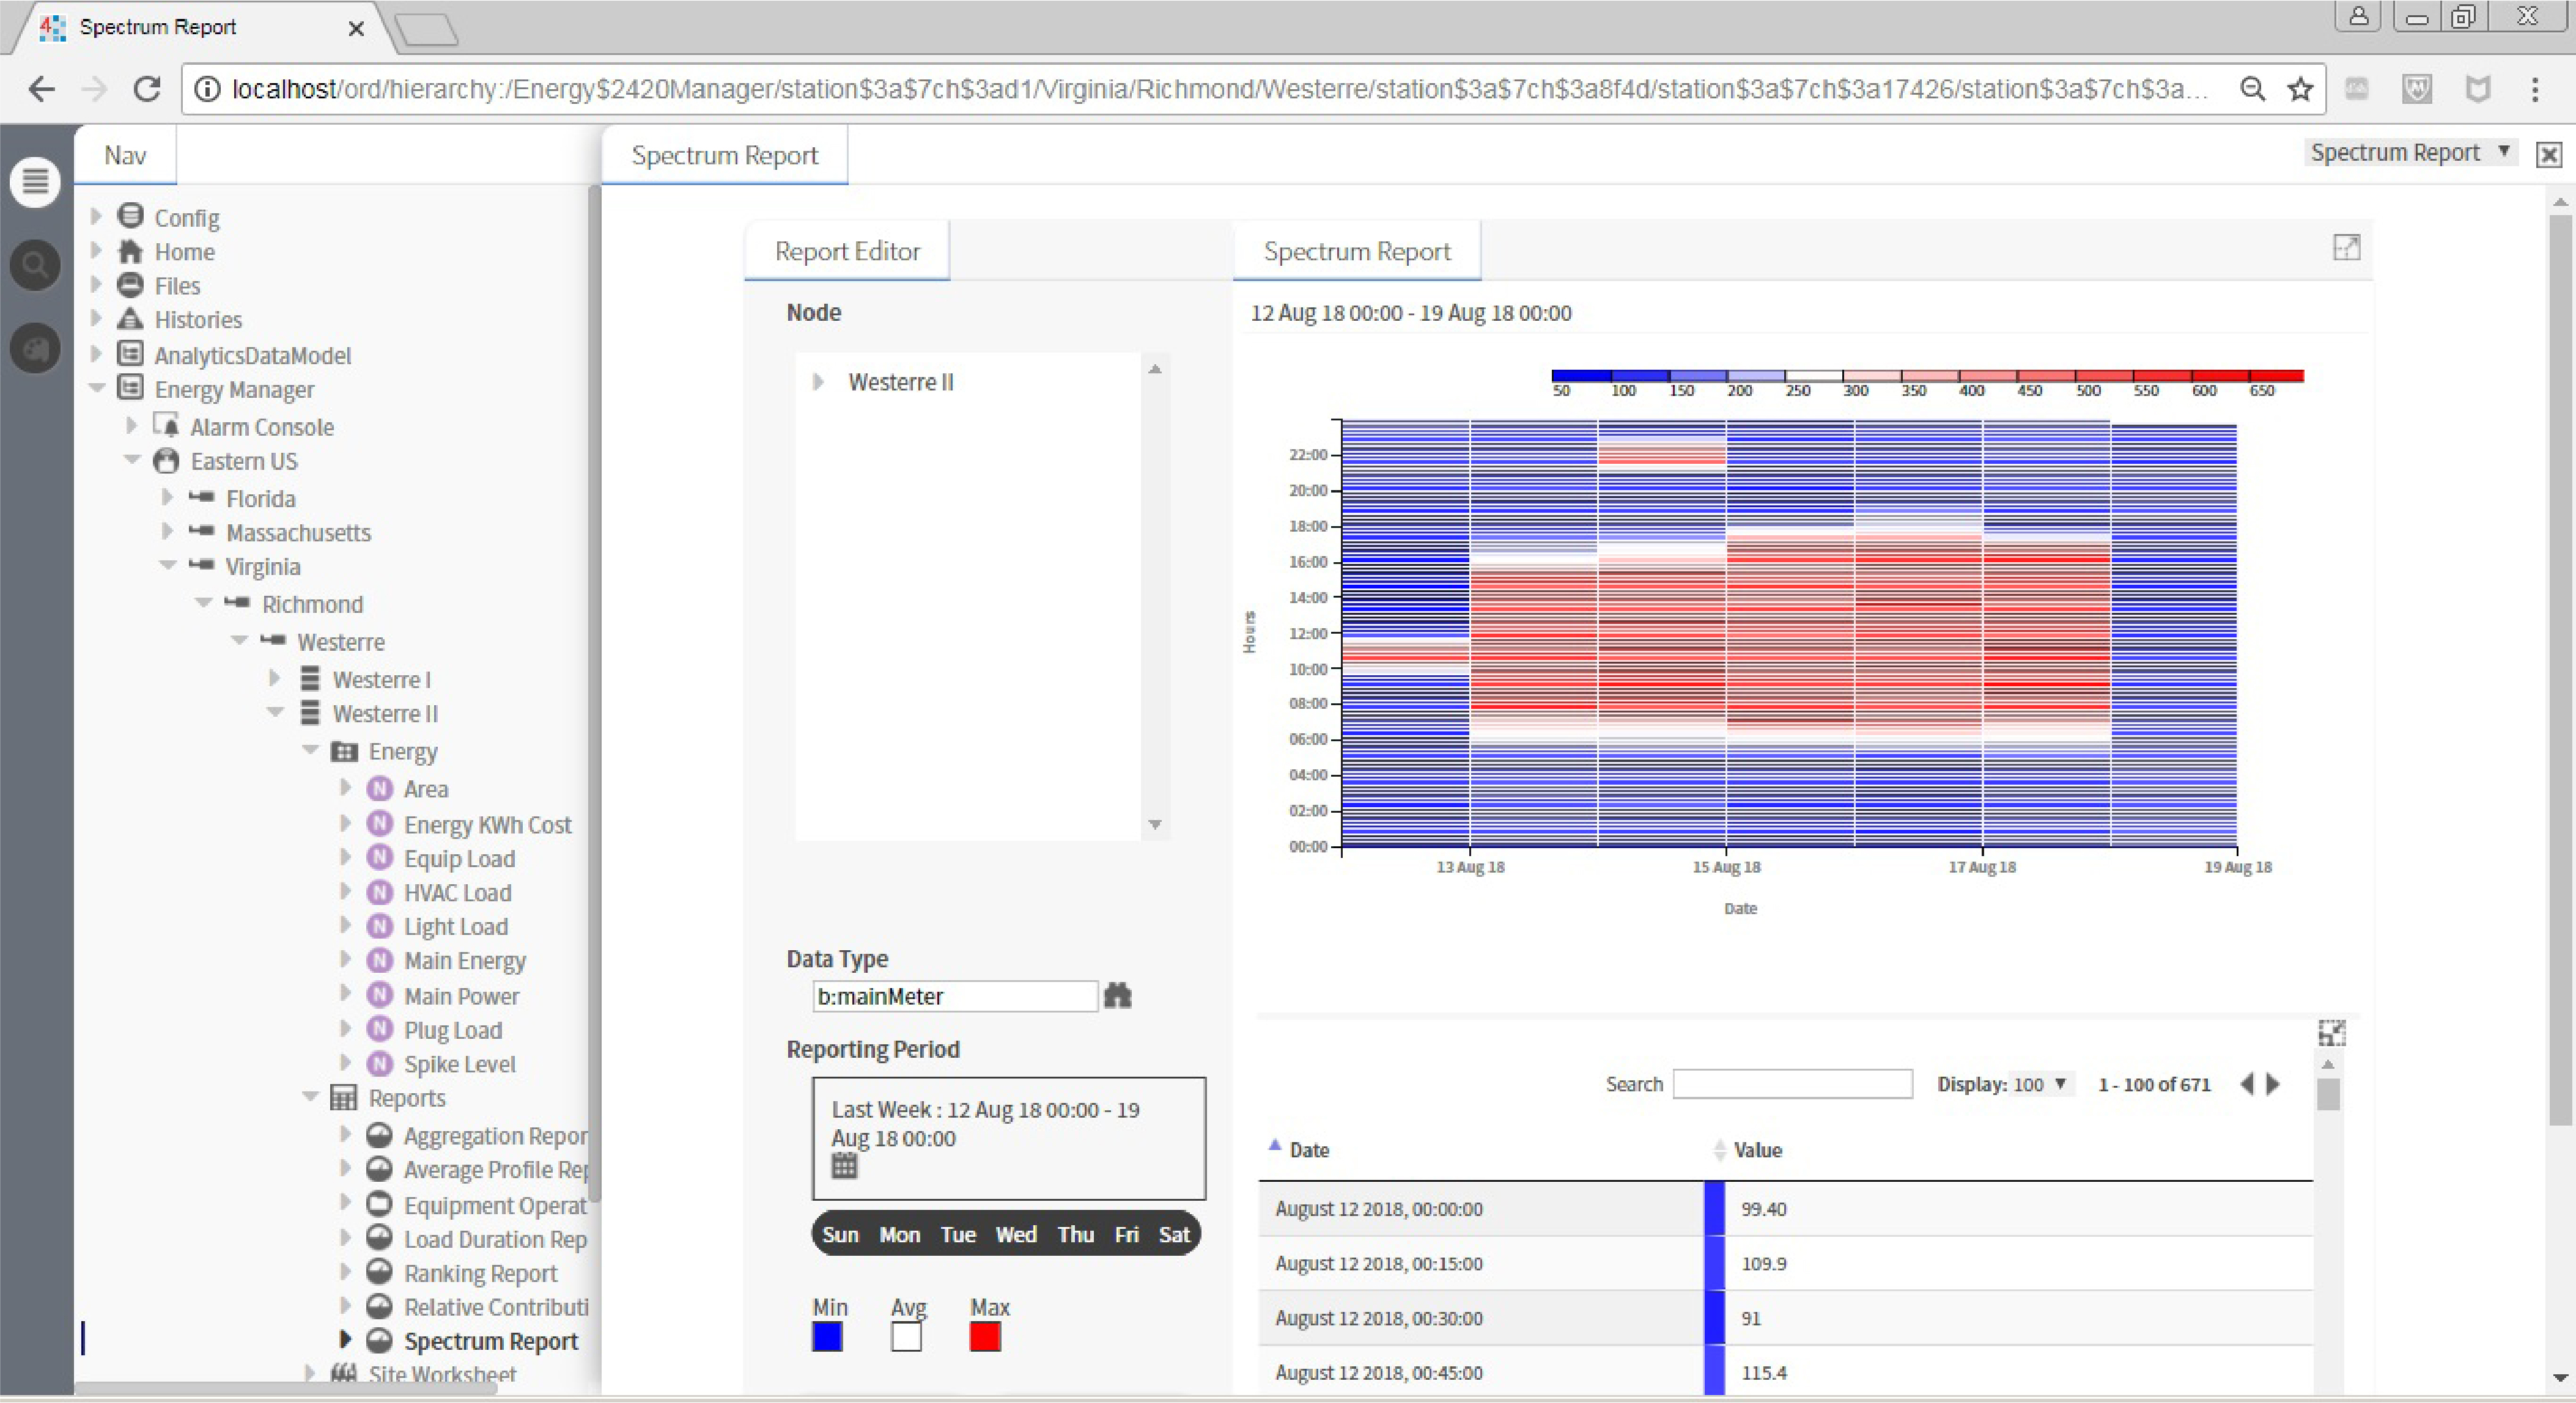Viewport: 2576px width, 1403px height.
Task: Sort the table by Value column
Action: pyautogui.click(x=1757, y=1149)
